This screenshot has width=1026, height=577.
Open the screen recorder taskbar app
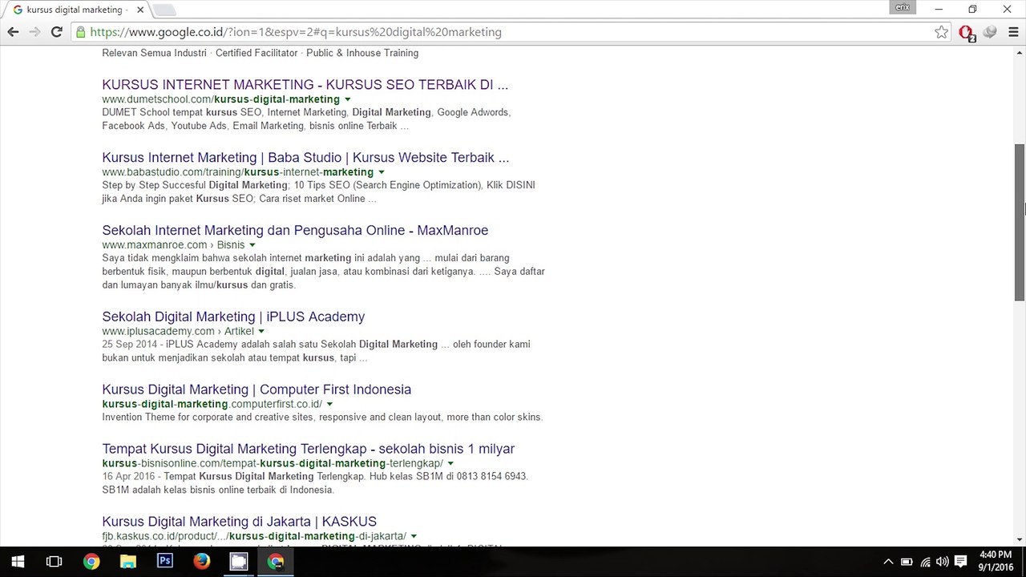point(239,562)
